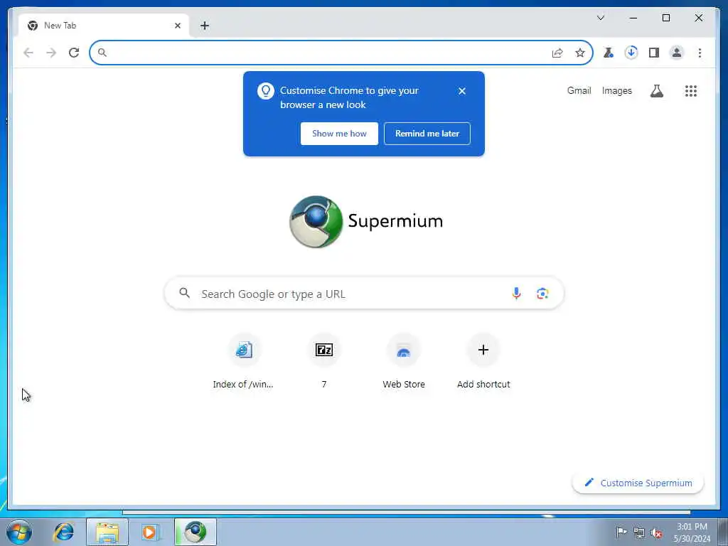Open a new tab with the plus button
This screenshot has height=546, width=728.
[205, 26]
